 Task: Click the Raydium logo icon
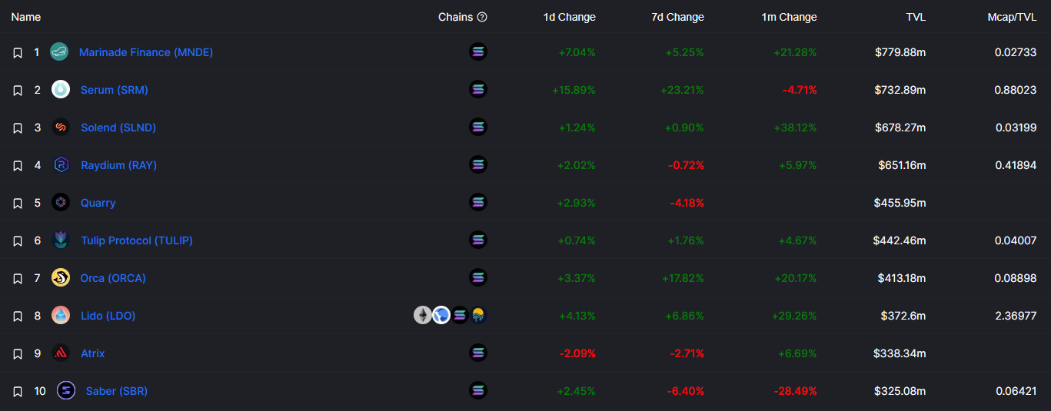pos(61,165)
